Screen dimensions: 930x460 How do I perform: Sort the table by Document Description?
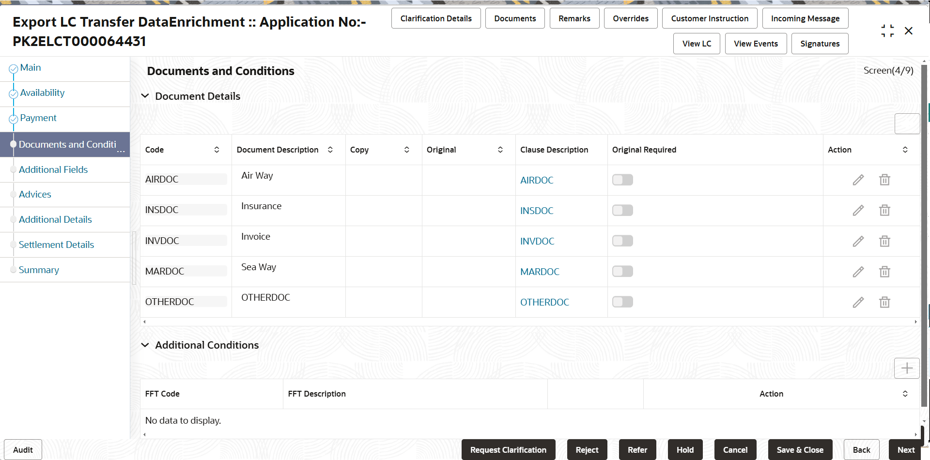click(x=330, y=150)
